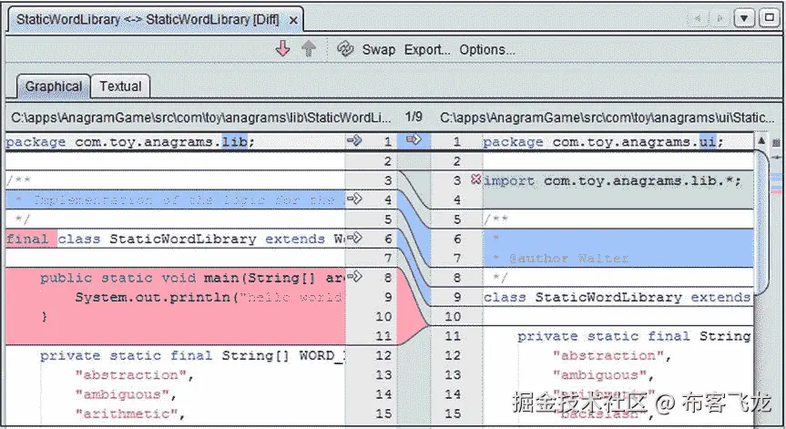
Task: Click the right pane "private static final String" line
Action: pos(635,336)
